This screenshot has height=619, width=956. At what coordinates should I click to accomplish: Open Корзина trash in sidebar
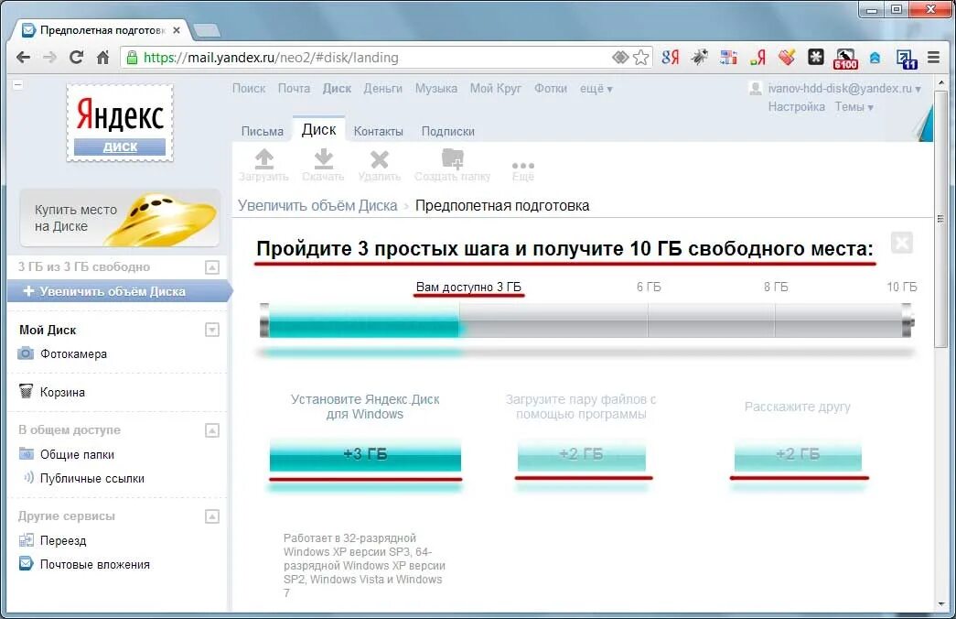click(62, 393)
